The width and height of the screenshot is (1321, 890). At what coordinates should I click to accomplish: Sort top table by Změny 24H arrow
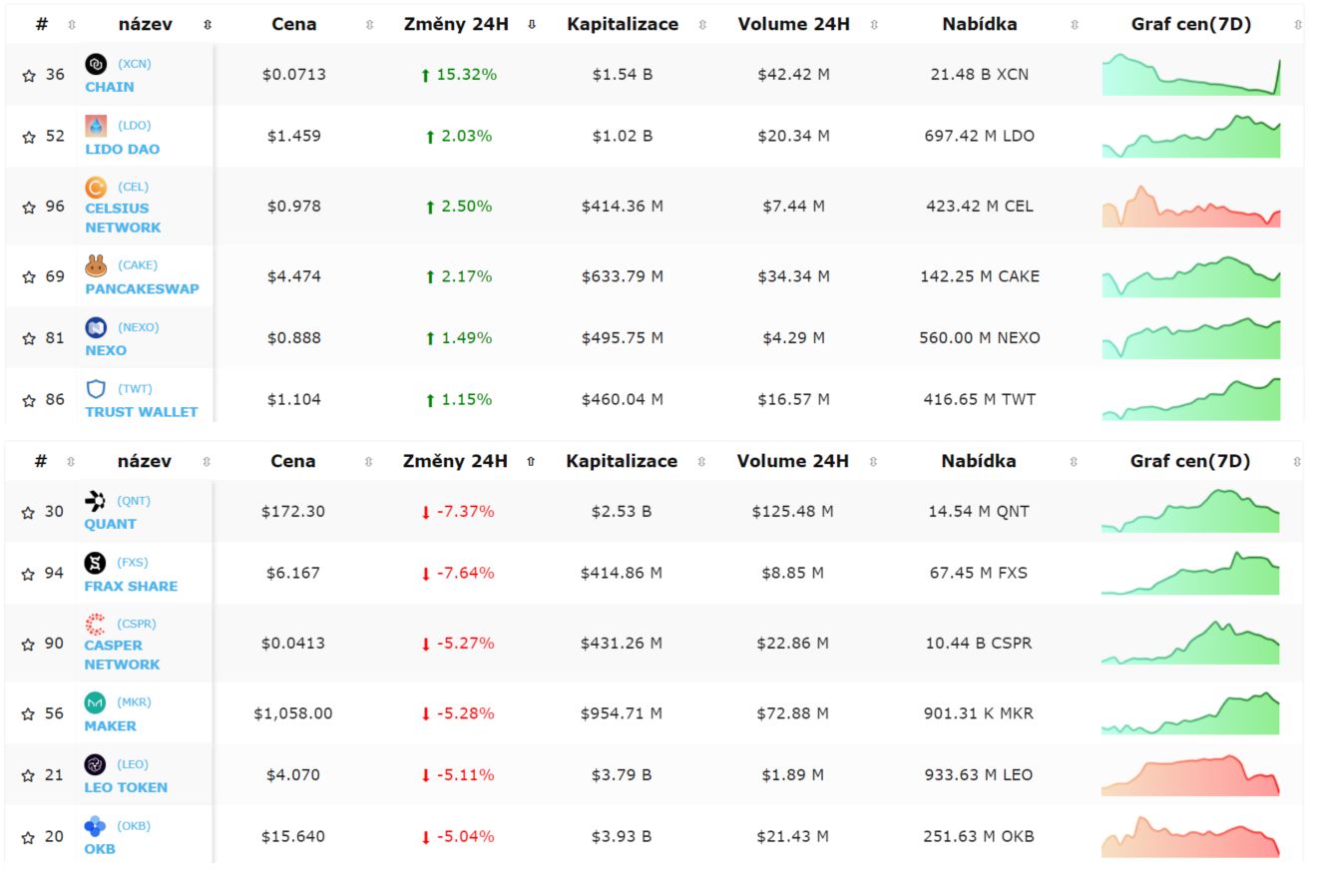[x=532, y=25]
